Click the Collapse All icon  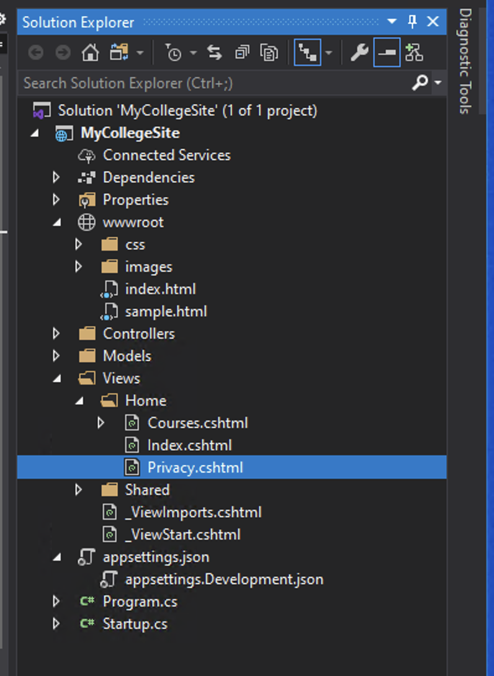tap(242, 53)
